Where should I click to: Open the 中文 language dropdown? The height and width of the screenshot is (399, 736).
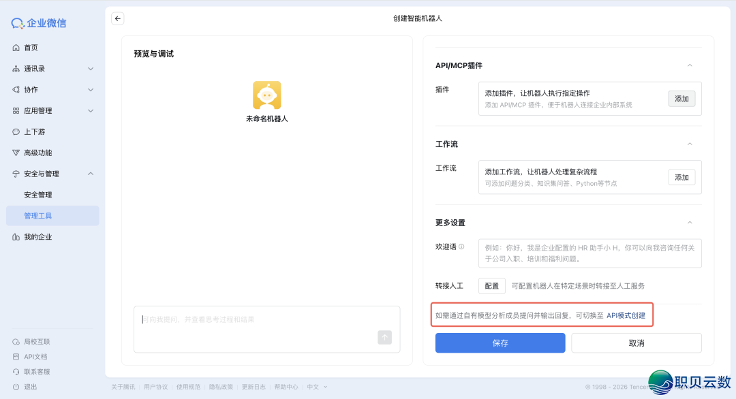click(x=316, y=386)
